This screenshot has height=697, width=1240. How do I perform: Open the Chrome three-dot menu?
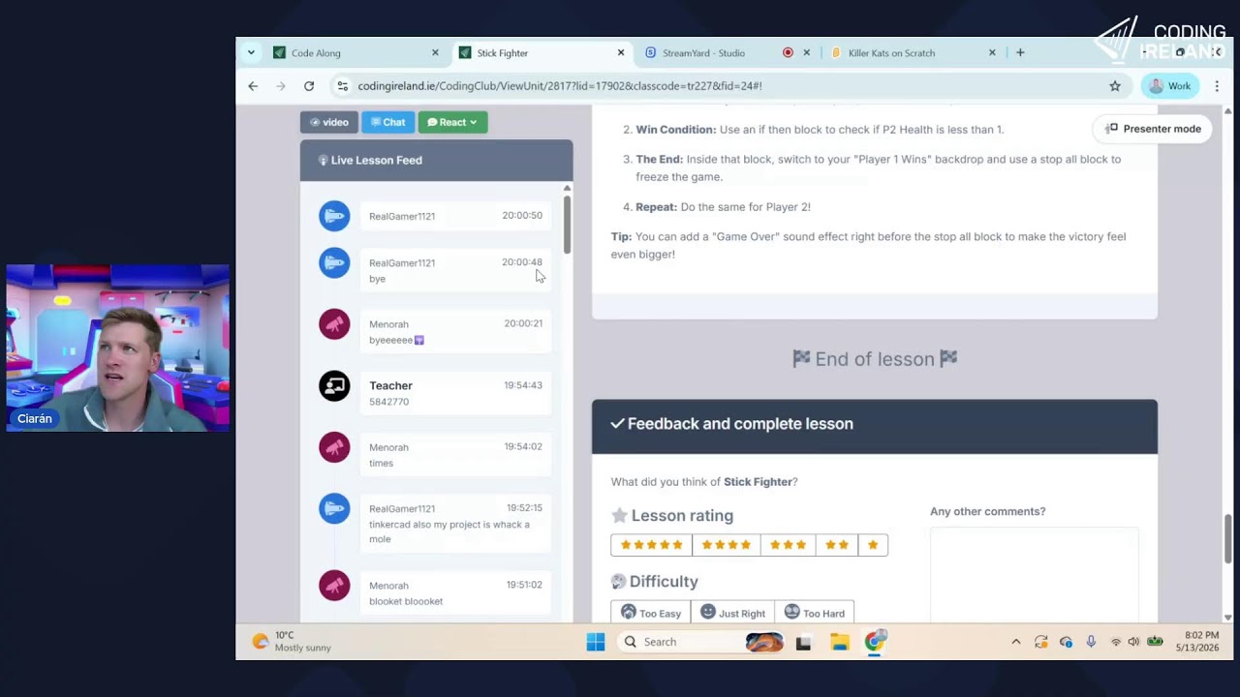point(1217,86)
